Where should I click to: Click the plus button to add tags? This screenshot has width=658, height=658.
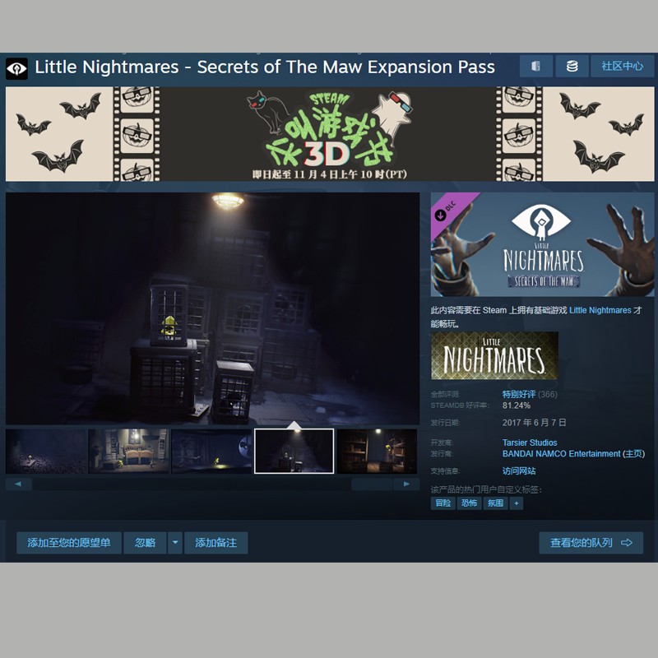(x=517, y=503)
